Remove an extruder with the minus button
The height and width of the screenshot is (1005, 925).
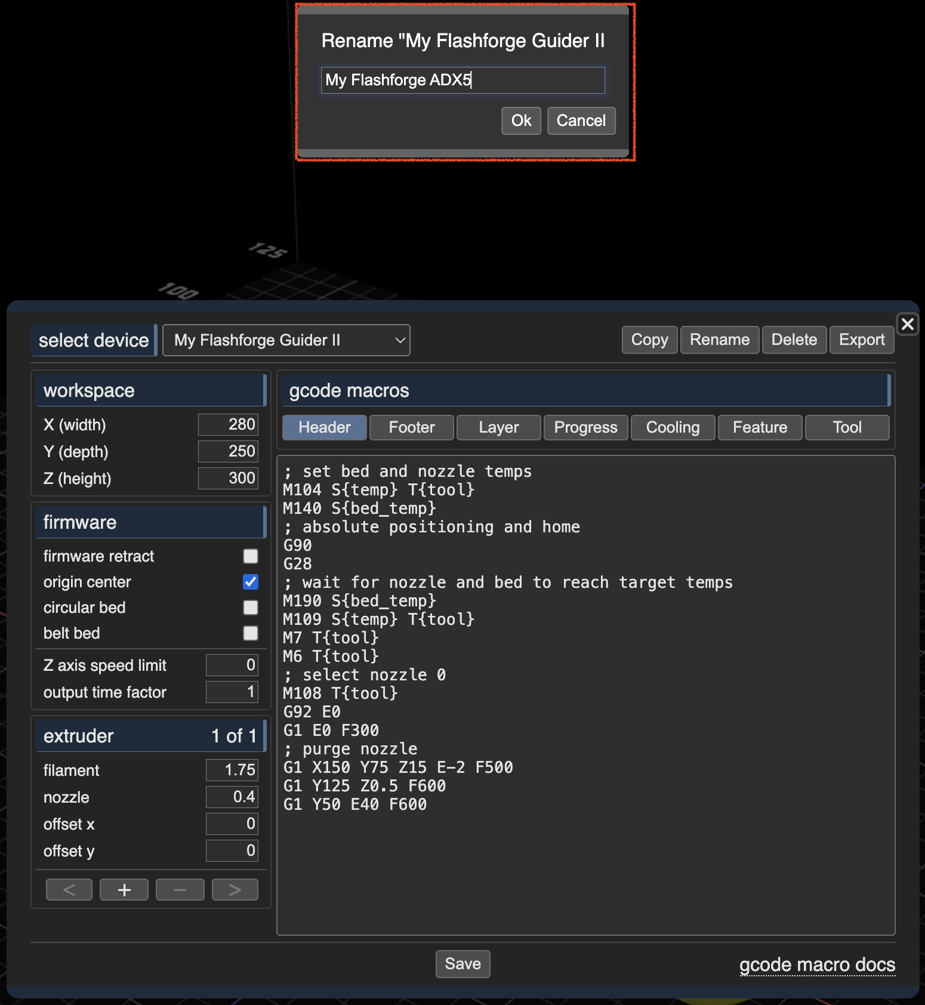click(180, 890)
